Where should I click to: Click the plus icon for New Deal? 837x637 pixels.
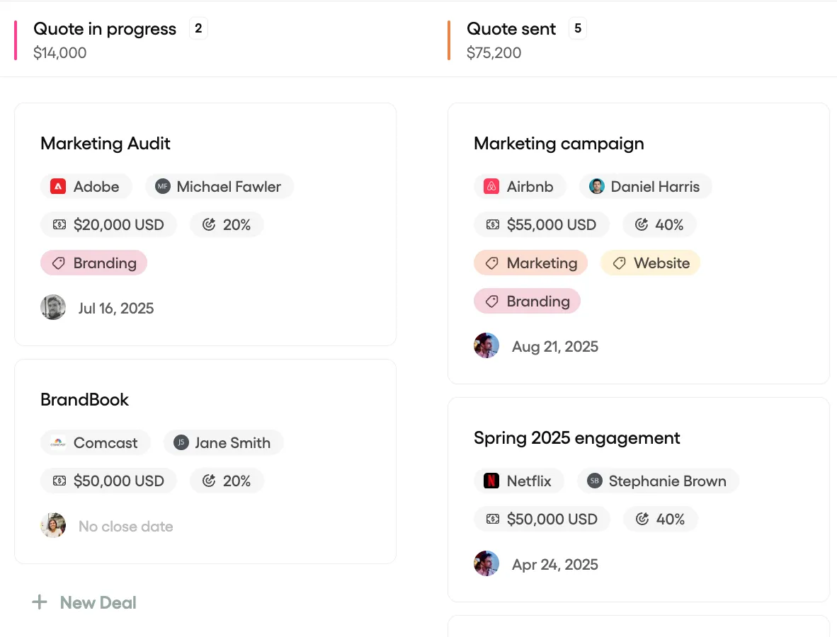40,602
